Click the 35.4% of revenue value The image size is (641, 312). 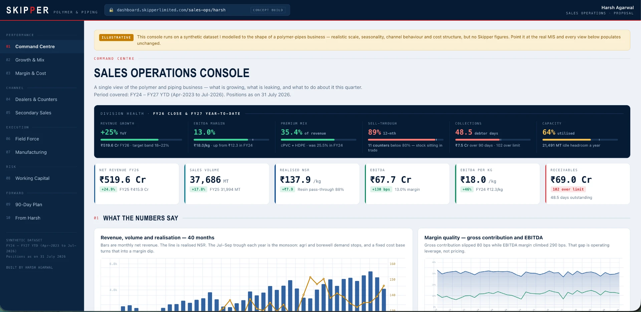pyautogui.click(x=303, y=132)
